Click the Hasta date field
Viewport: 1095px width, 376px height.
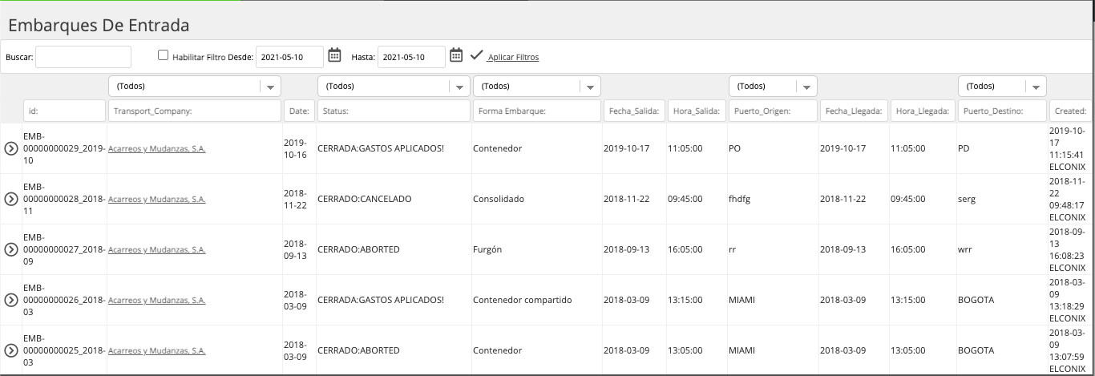click(411, 57)
